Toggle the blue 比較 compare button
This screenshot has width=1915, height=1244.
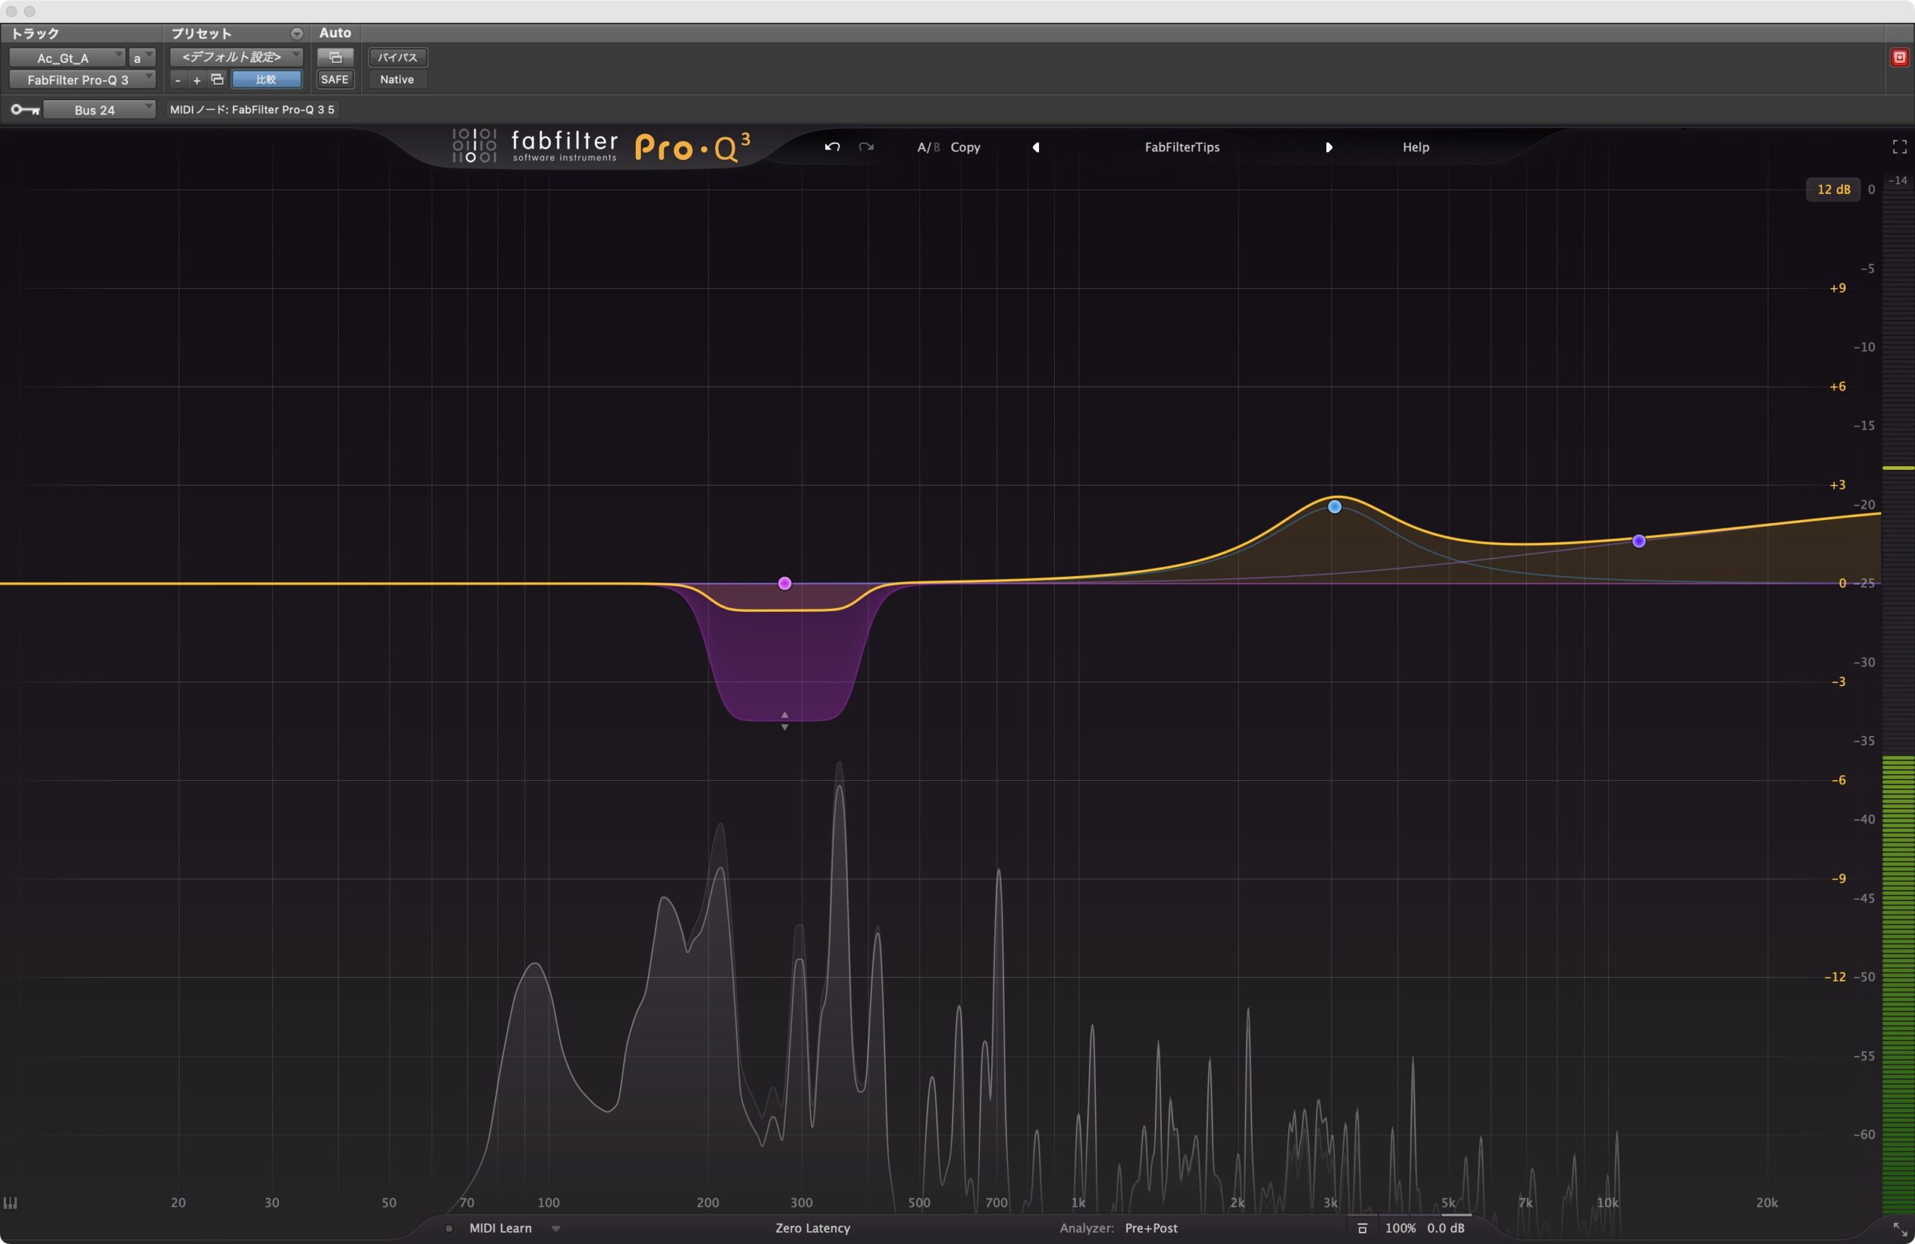pos(266,79)
